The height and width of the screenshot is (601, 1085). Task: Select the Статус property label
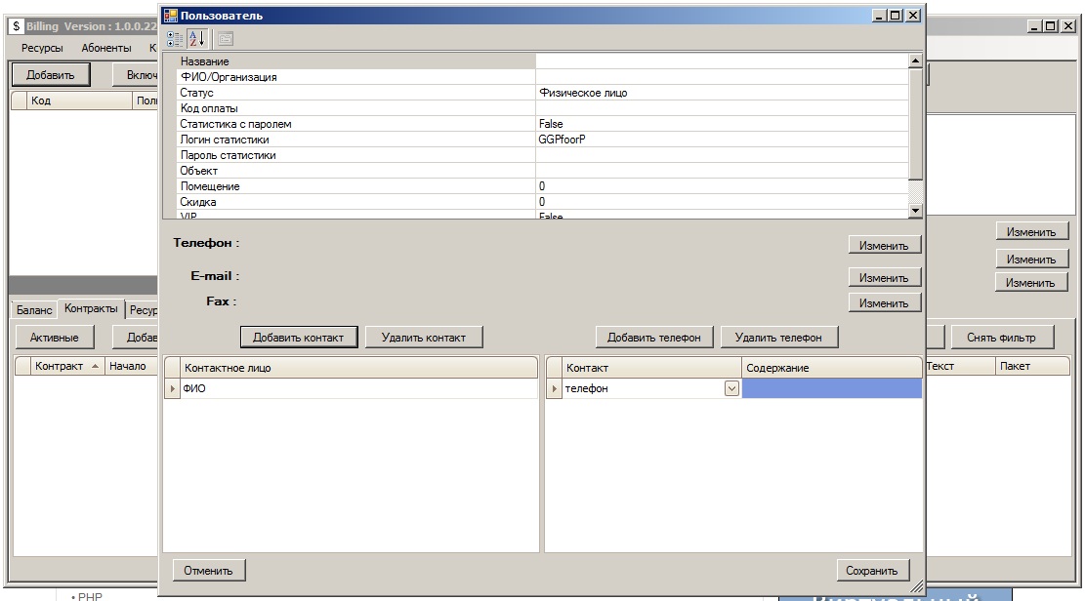355,93
